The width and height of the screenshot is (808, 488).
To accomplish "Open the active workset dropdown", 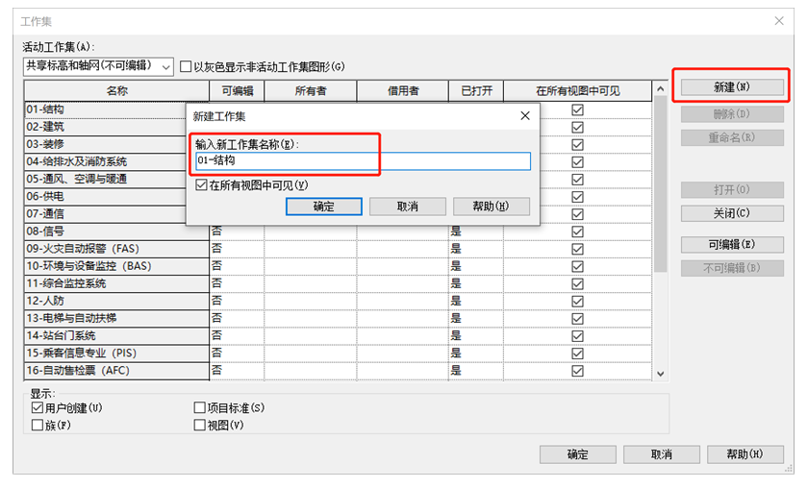I will tap(98, 66).
